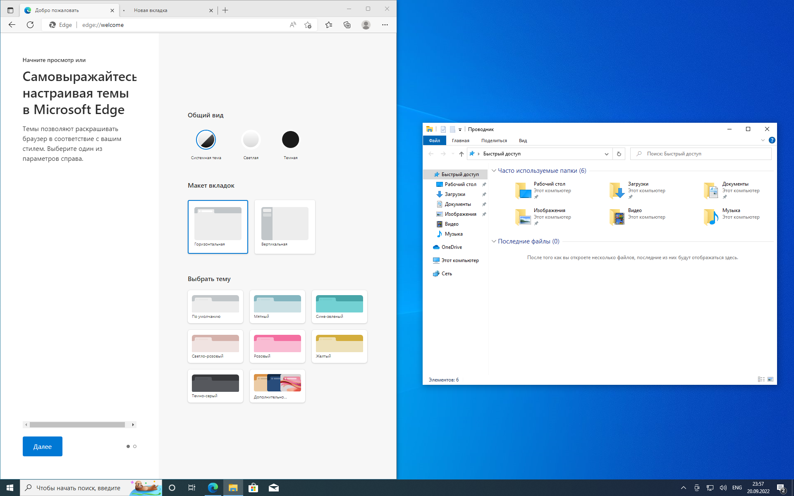Open the Edge profile avatar
This screenshot has width=794, height=496.
coord(366,25)
